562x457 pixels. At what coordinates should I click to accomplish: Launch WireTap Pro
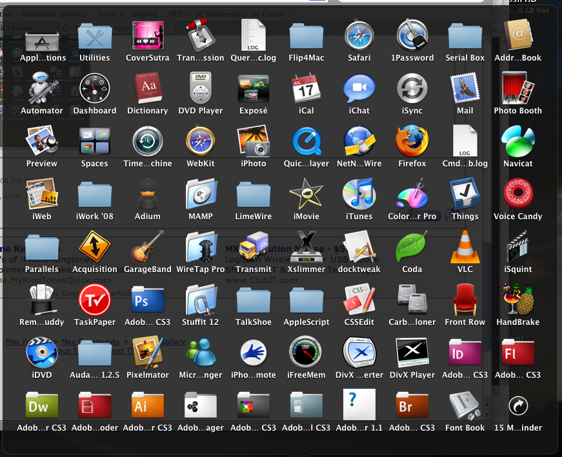[x=201, y=247]
